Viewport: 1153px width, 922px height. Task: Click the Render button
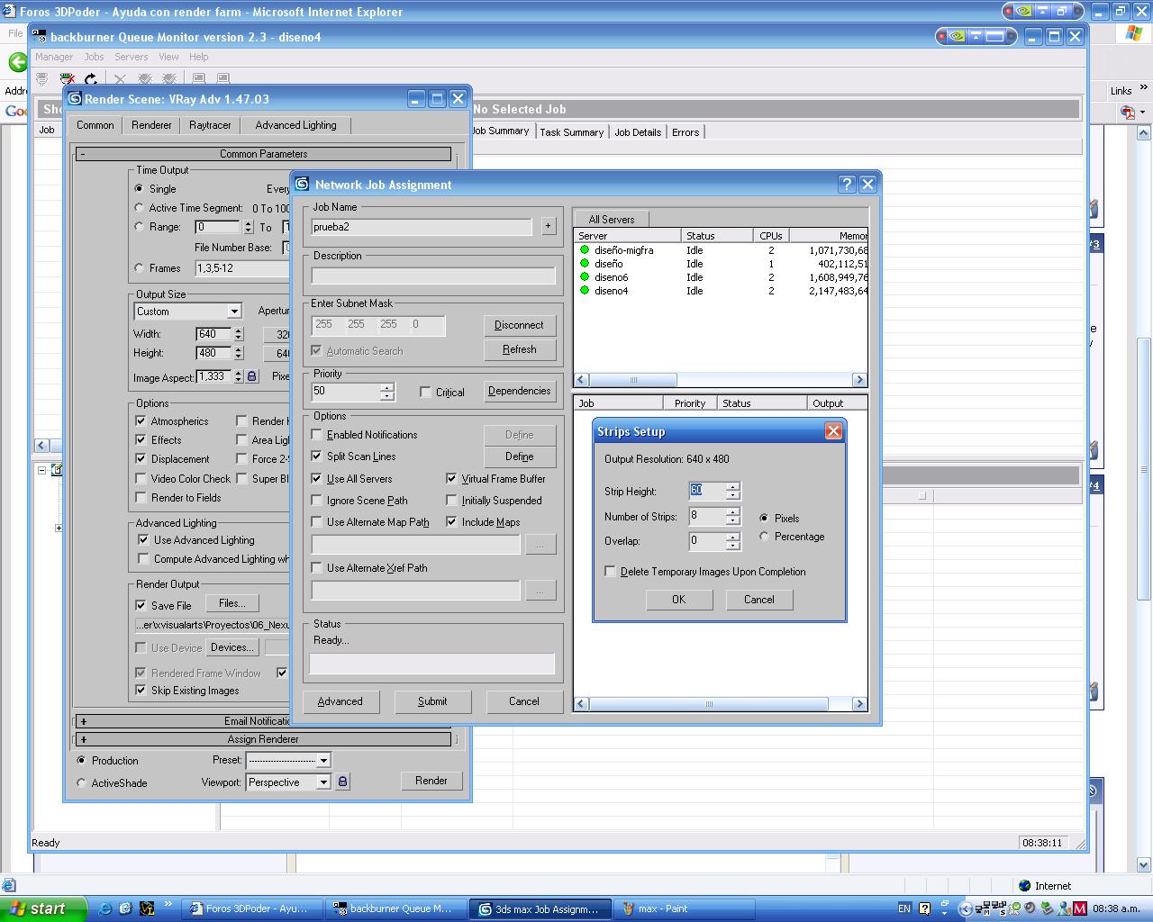coord(431,781)
